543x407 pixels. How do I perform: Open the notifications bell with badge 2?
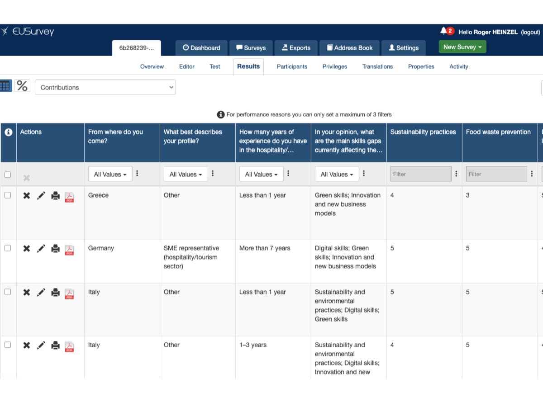[x=446, y=31]
